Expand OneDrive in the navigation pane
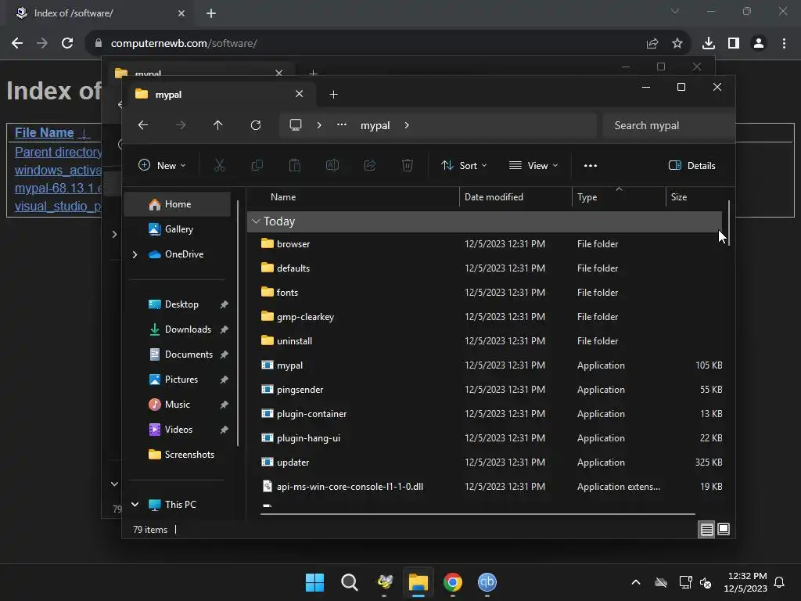This screenshot has width=801, height=601. 135,254
